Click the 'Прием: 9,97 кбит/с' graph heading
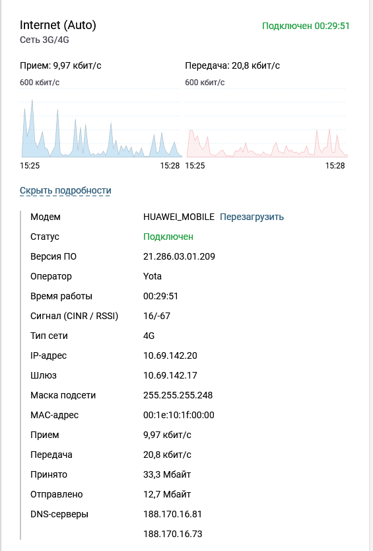 pyautogui.click(x=61, y=65)
